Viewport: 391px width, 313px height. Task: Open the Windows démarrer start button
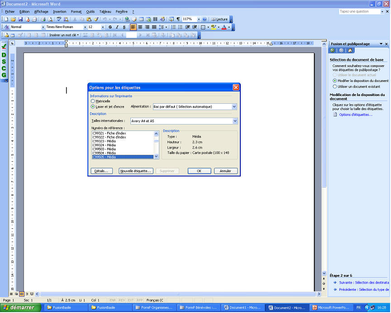(x=20, y=308)
